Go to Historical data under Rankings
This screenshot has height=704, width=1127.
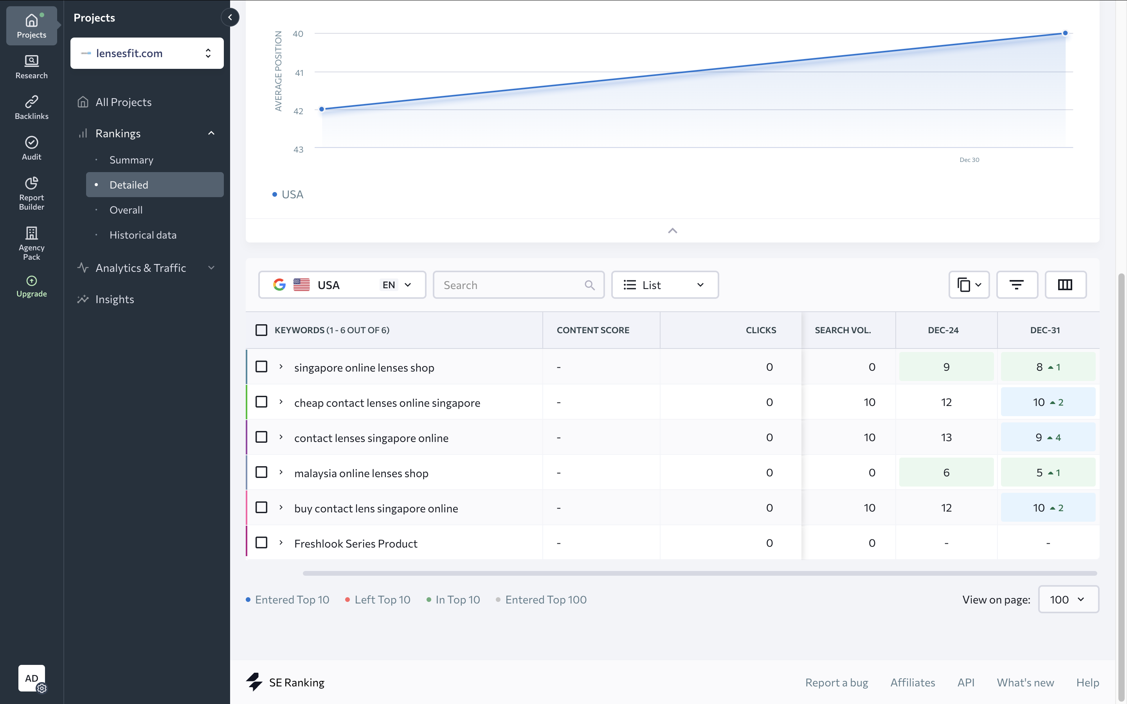point(142,235)
